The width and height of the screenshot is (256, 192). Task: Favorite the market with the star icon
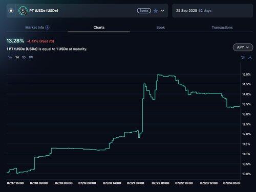pos(156,11)
